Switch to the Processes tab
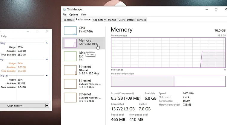The width and height of the screenshot is (227, 125). point(68,20)
